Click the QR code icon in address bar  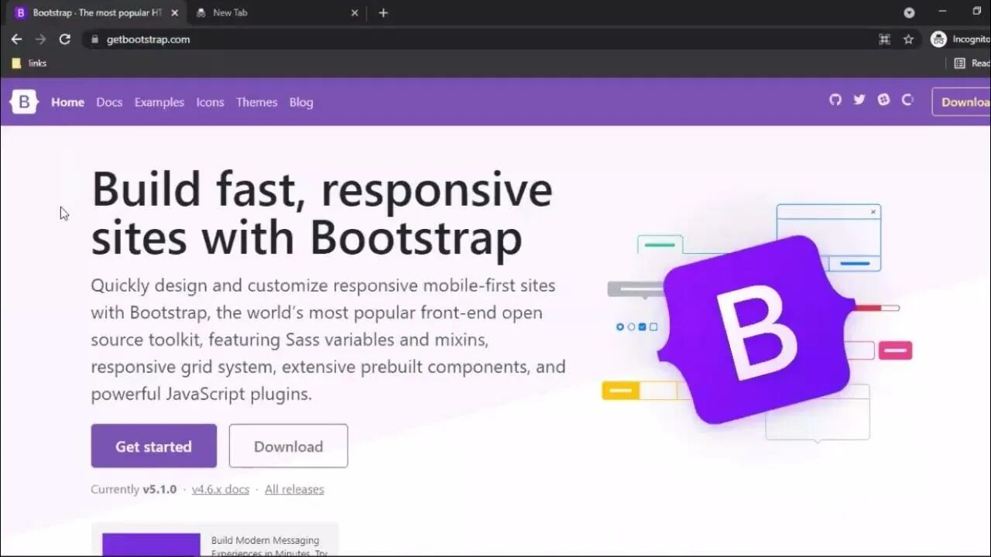(884, 39)
